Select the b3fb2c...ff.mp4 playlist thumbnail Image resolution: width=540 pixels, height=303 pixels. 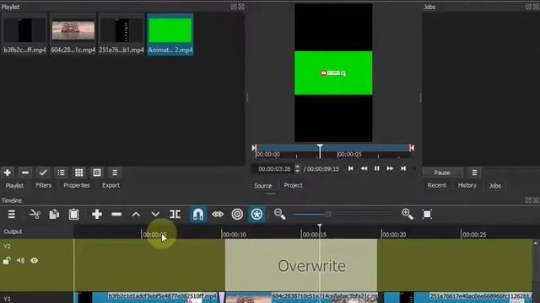[24, 34]
